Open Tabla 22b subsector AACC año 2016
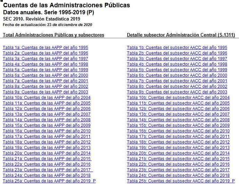 tap(178, 164)
